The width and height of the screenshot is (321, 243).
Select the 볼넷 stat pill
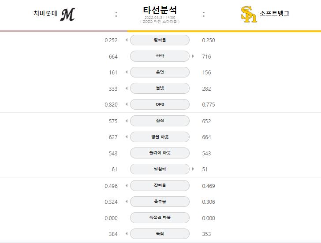point(160,88)
